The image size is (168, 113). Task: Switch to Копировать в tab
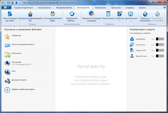44,8
